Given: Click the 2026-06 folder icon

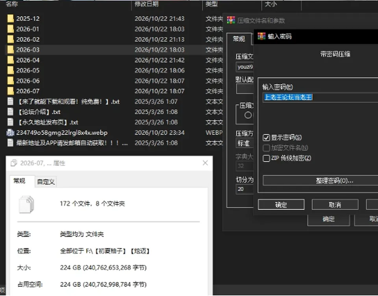Looking at the screenshot, I should pyautogui.click(x=10, y=81).
